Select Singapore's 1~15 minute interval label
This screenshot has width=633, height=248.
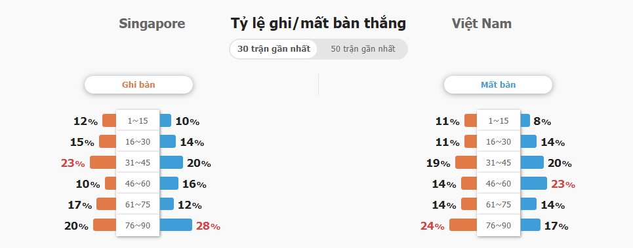[x=138, y=120]
